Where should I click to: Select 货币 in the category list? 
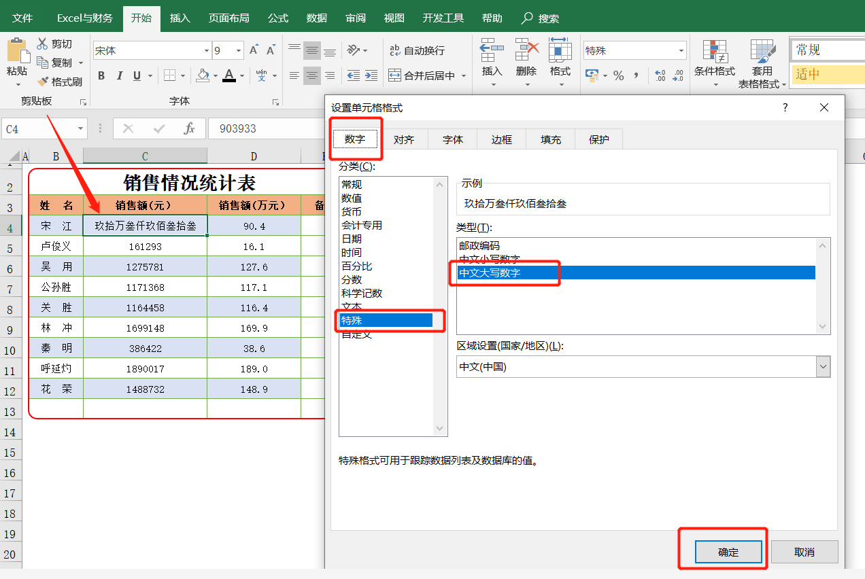[352, 212]
